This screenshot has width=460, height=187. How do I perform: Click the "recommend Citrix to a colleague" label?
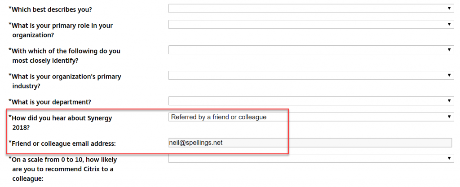point(63,169)
